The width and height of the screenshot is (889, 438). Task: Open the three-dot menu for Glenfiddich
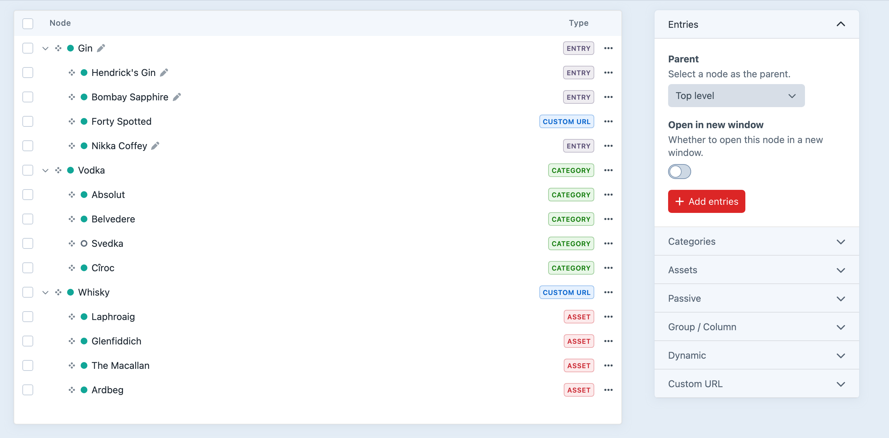[x=608, y=341]
